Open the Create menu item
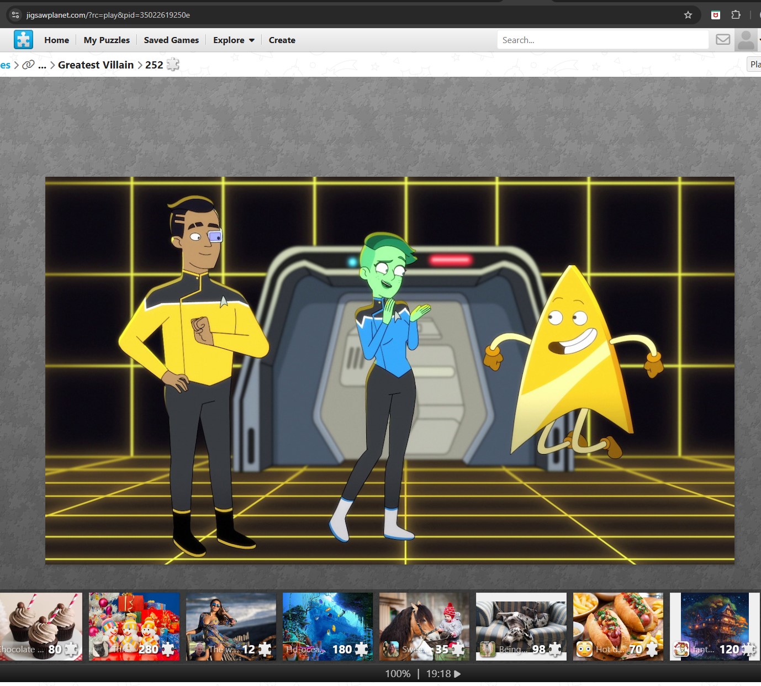The height and width of the screenshot is (686, 761). [282, 40]
